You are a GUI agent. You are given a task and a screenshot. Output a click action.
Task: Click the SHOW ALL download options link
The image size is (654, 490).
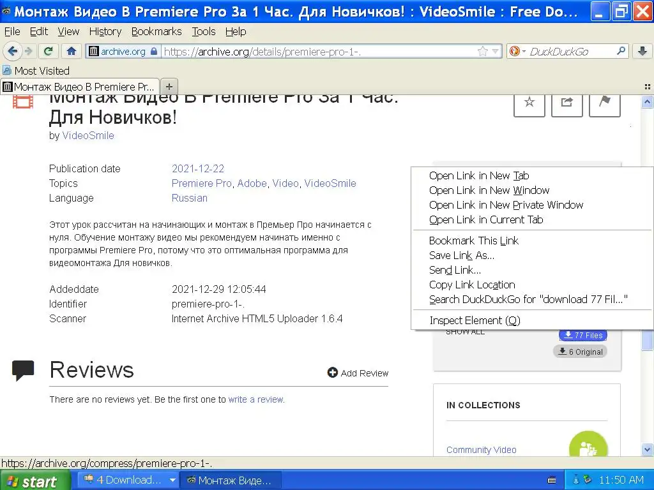465,332
